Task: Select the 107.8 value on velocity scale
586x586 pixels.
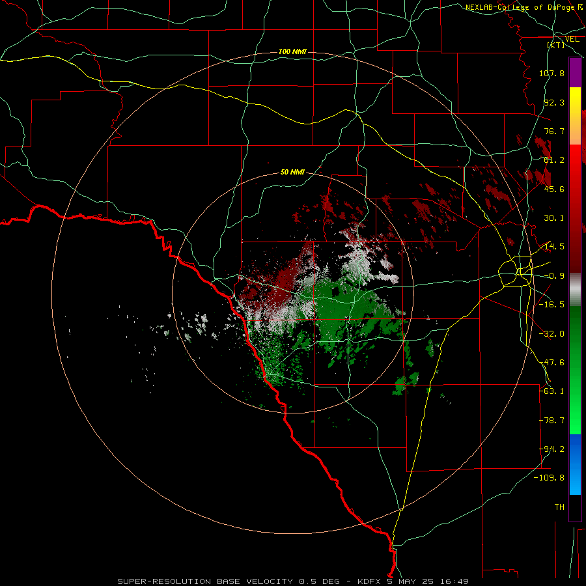Action: coord(551,73)
